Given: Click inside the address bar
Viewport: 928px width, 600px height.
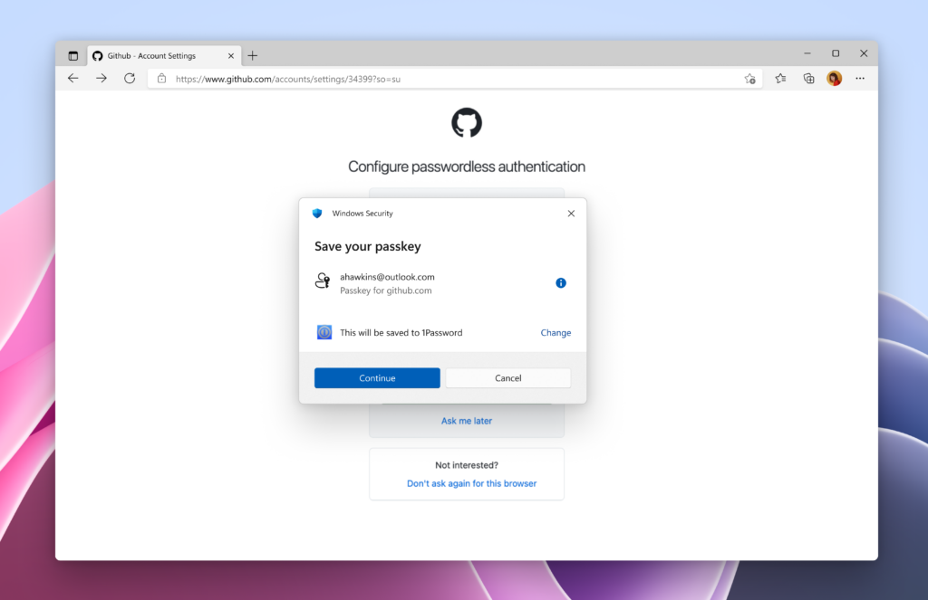Looking at the screenshot, I should click(x=362, y=79).
